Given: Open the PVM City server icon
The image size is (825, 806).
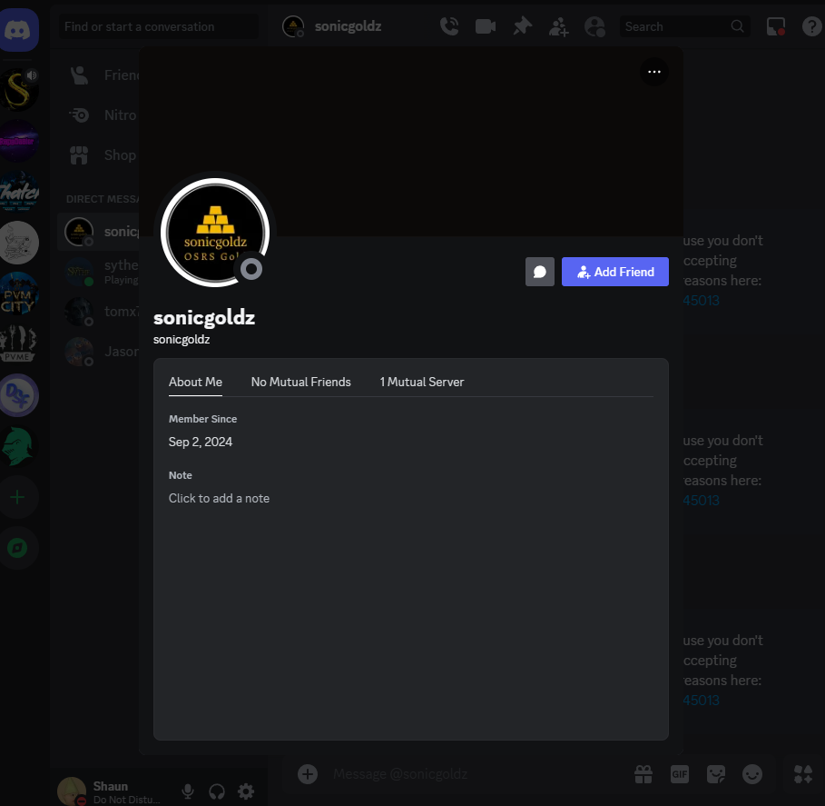Looking at the screenshot, I should coord(19,294).
